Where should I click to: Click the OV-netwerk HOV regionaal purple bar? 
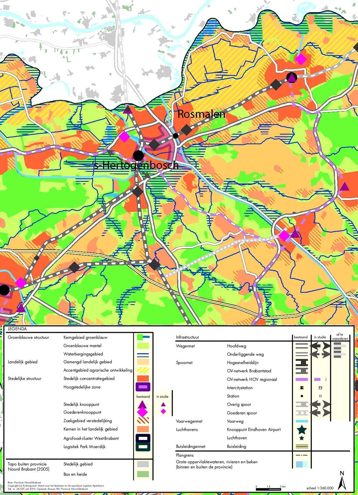click(302, 379)
